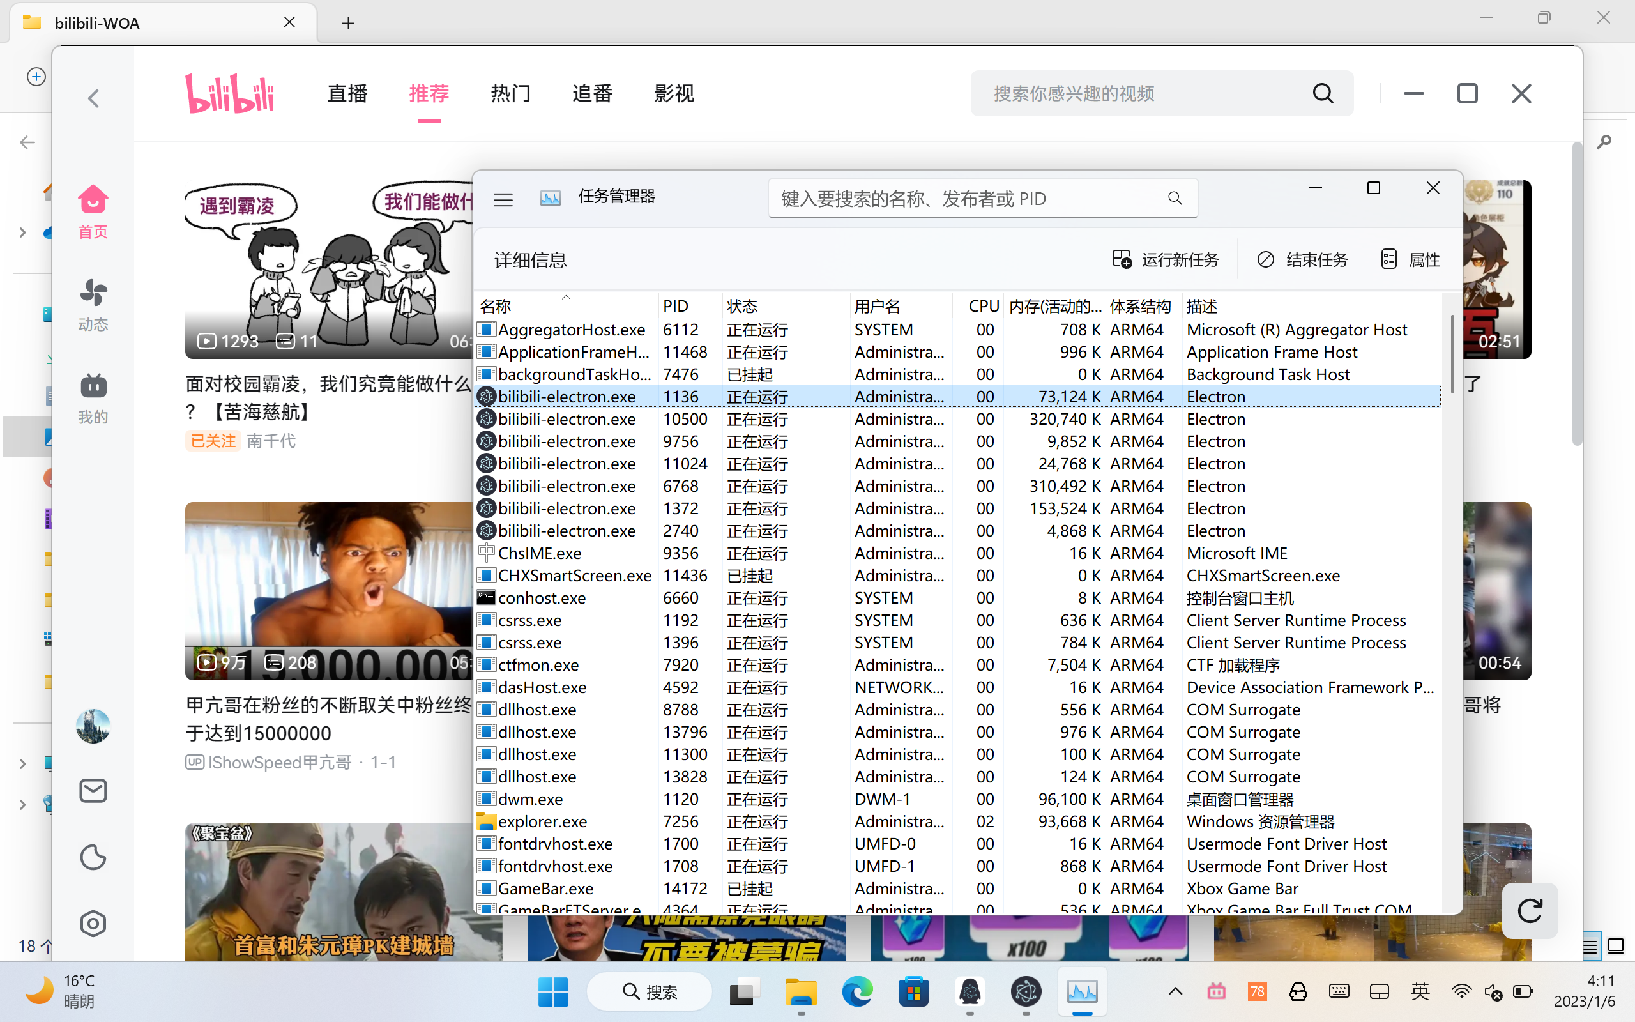Open bilibili settings hexagon icon
This screenshot has height=1022, width=1635.
93,924
